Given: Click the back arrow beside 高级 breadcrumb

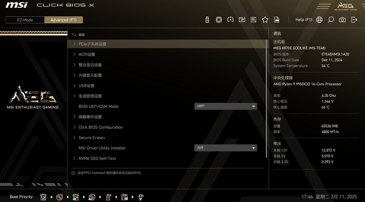Looking at the screenshot, I should tap(74, 35).
